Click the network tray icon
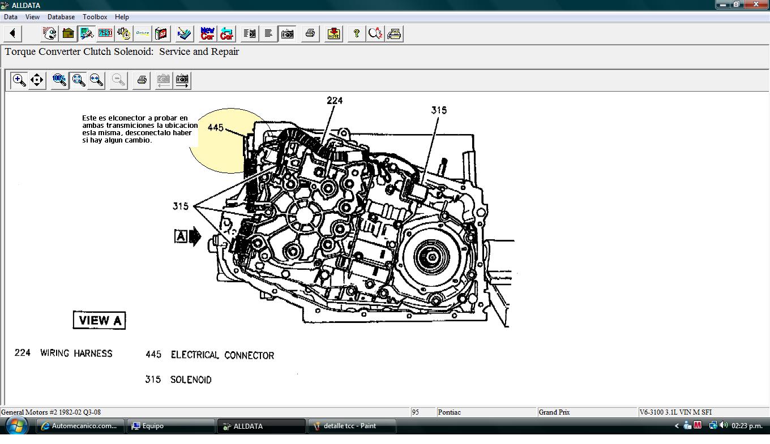The height and width of the screenshot is (444, 770). click(x=713, y=425)
